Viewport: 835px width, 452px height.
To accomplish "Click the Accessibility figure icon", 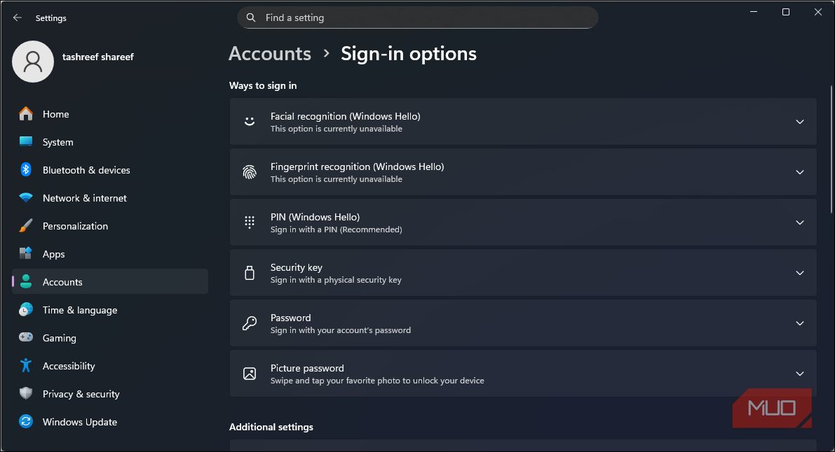I will coord(25,365).
